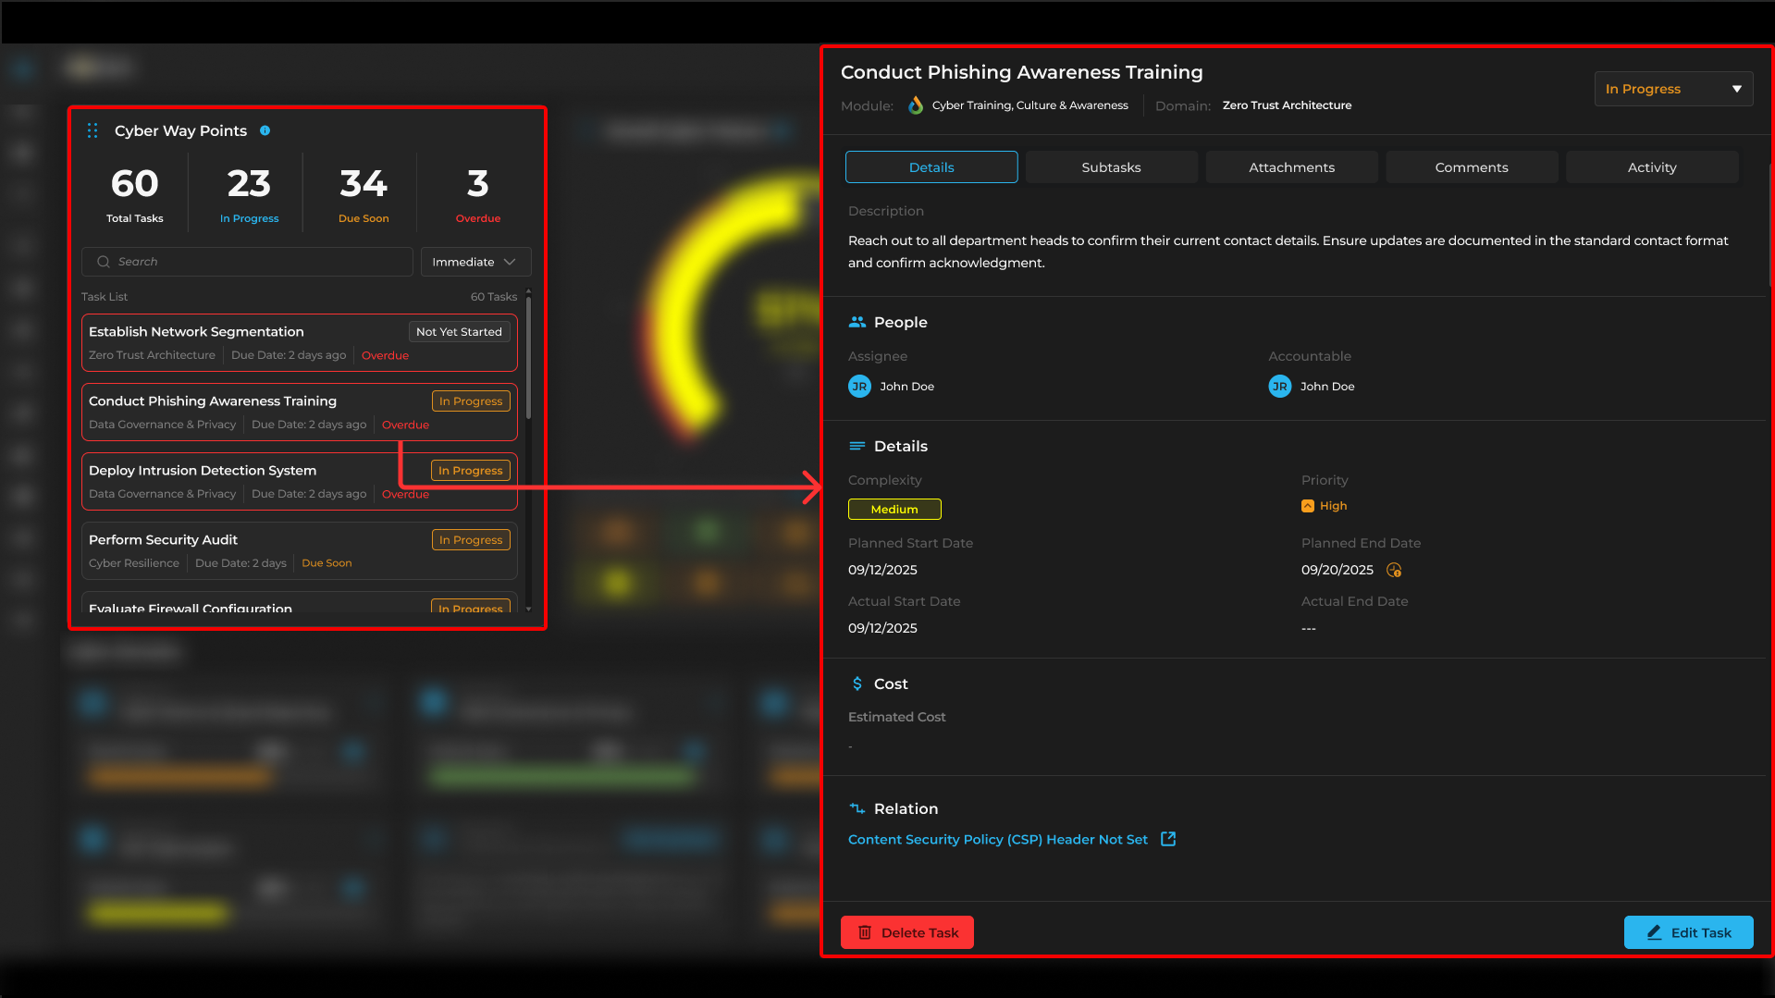Show the Activity tab

(1651, 167)
